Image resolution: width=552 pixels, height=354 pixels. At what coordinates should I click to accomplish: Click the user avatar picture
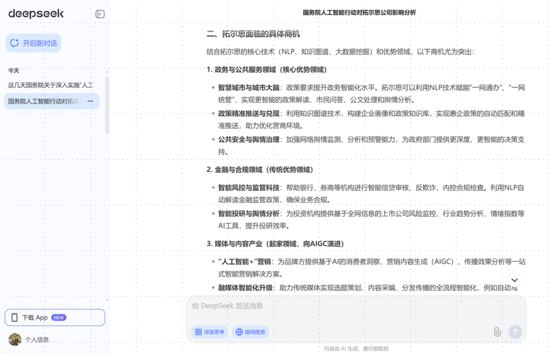coord(15,340)
